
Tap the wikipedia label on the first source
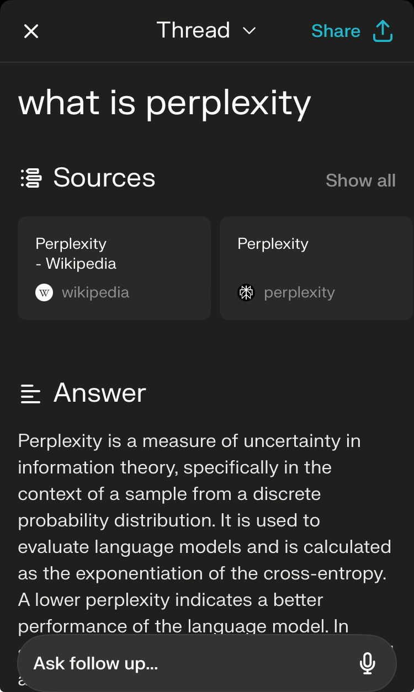(x=95, y=292)
